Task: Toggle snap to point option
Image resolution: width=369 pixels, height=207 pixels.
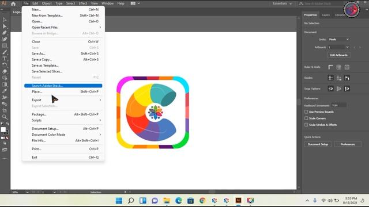Action: point(330,89)
